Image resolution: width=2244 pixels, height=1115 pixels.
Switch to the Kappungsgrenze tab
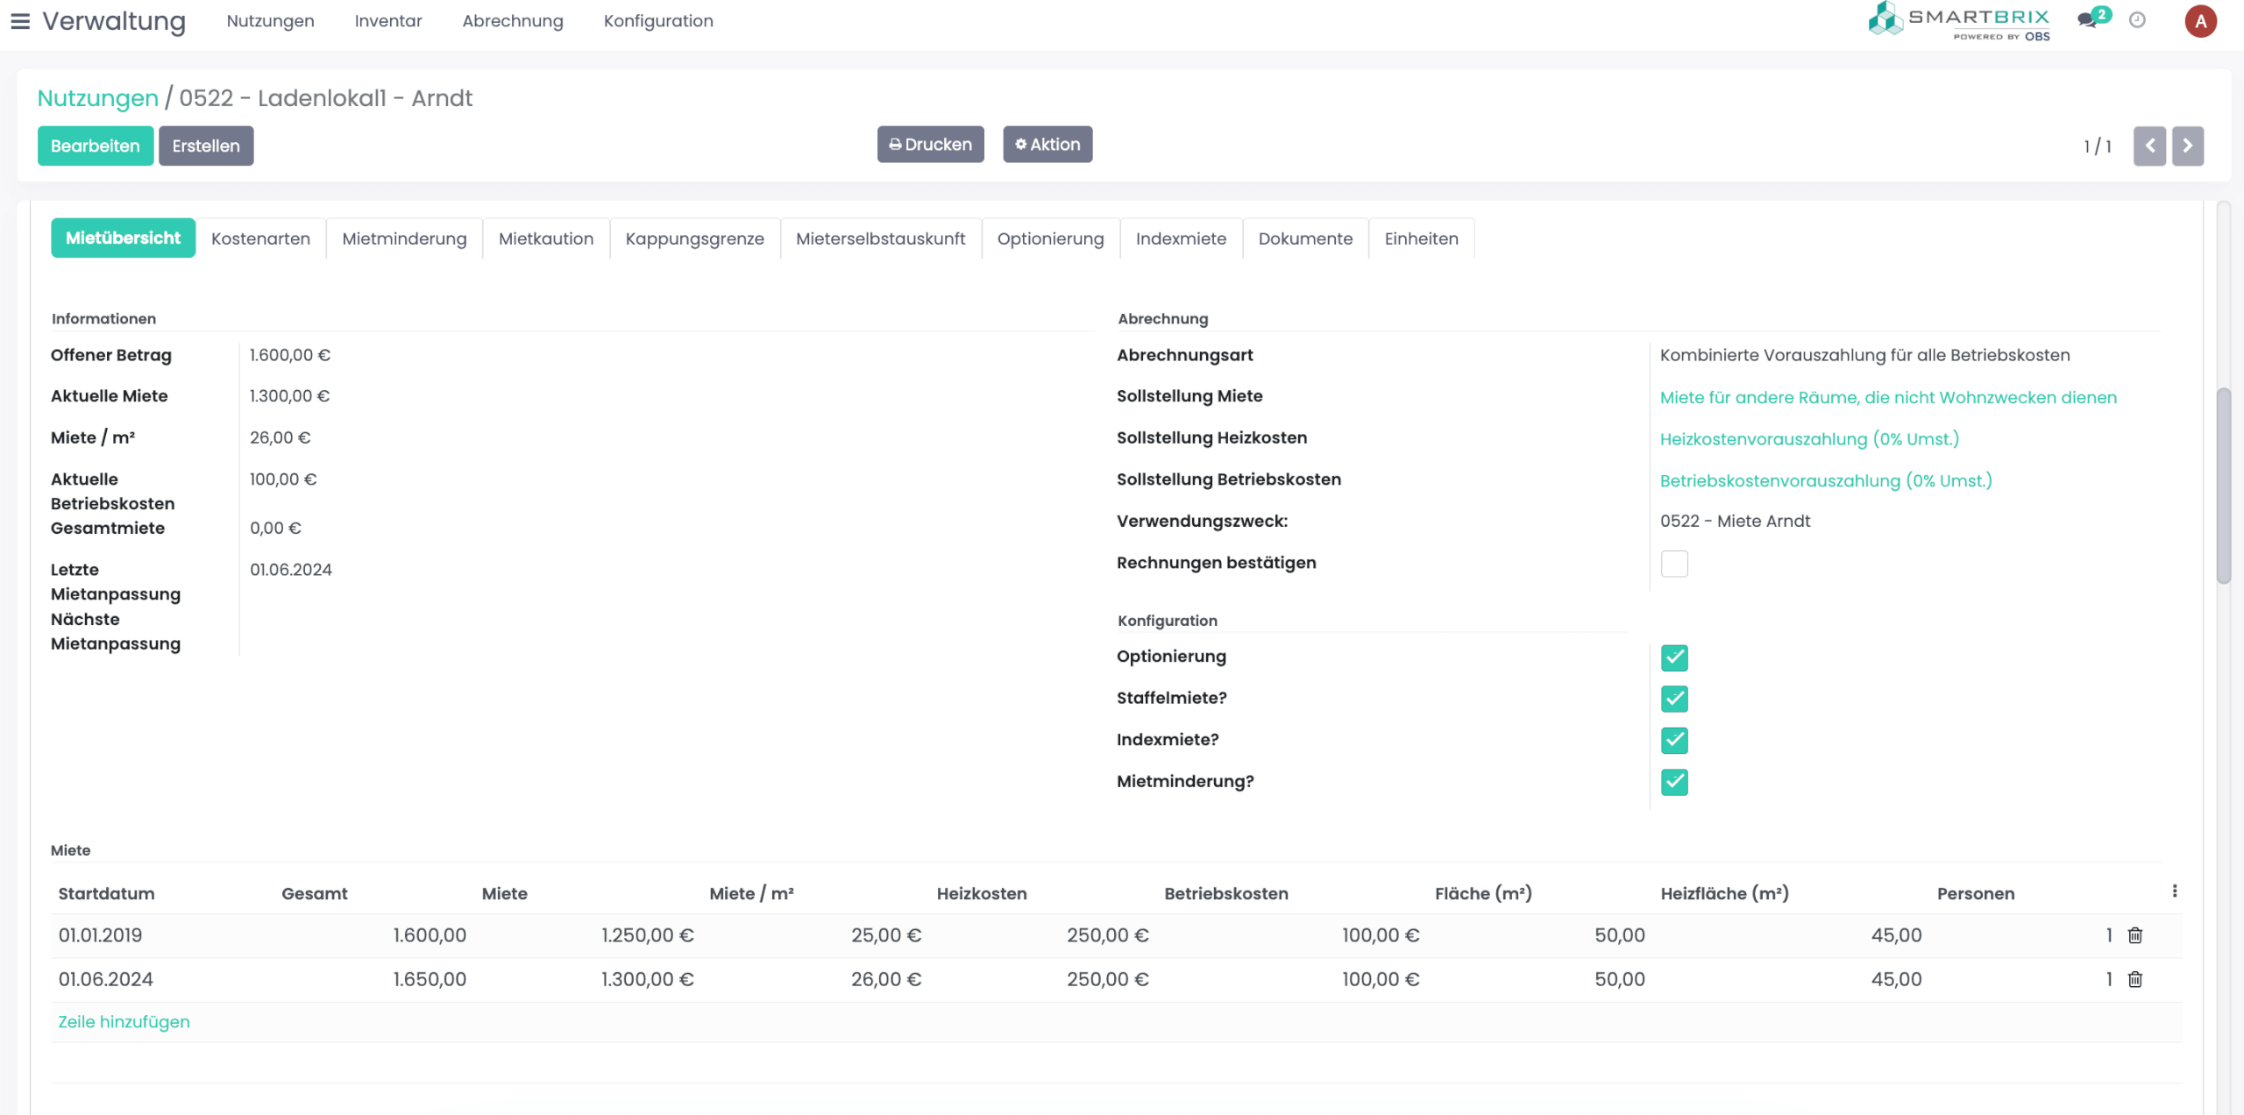coord(695,238)
